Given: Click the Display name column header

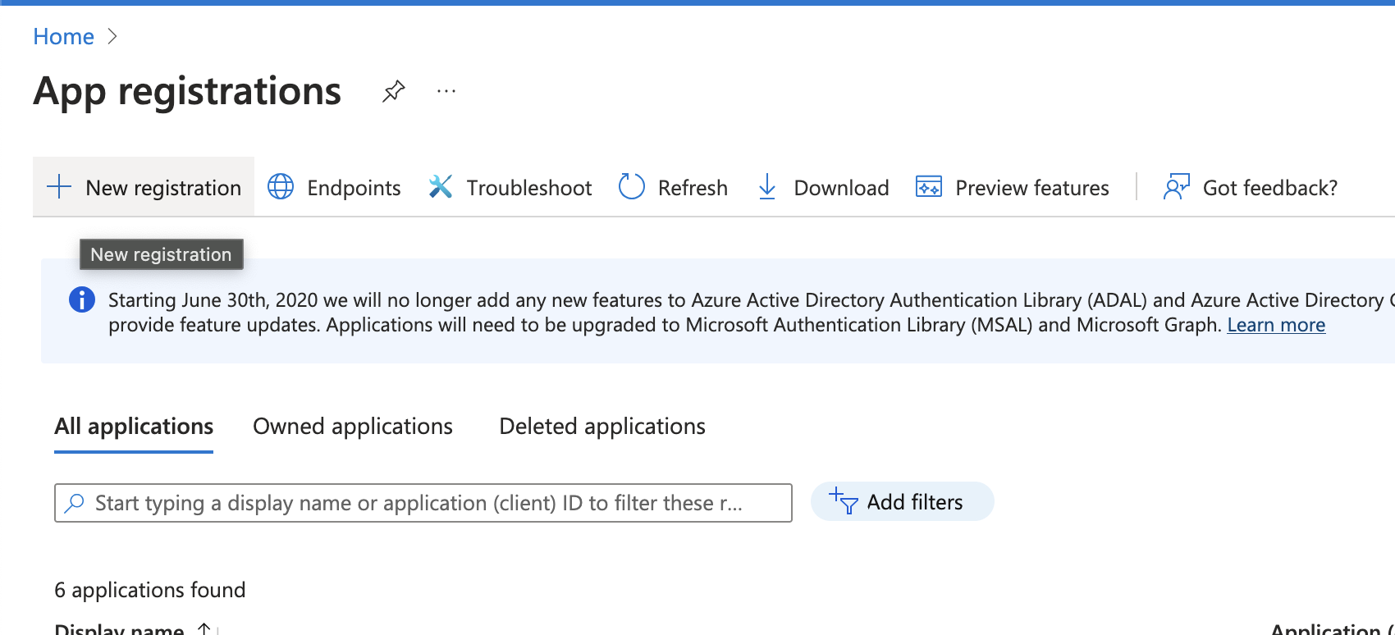Looking at the screenshot, I should click(119, 628).
